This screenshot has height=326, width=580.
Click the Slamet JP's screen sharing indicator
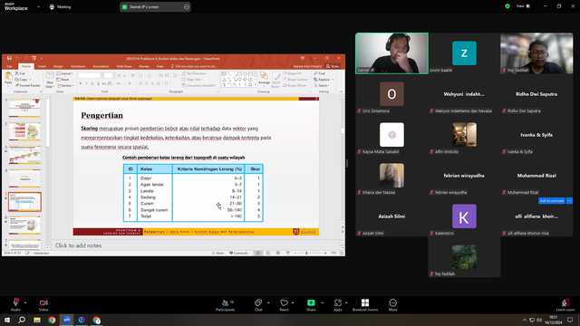click(155, 6)
